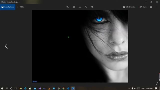Open the Edit & Create dropdown
The height and width of the screenshot is (90, 160).
click(129, 7)
